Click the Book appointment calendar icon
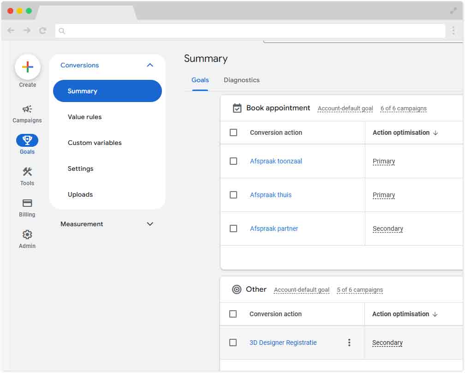This screenshot has width=465, height=373. tap(237, 108)
